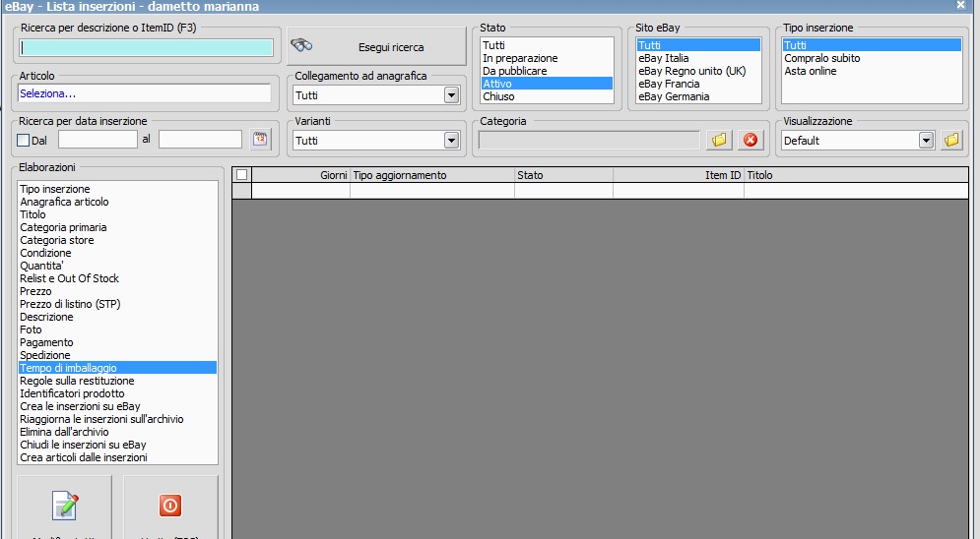Sort by the Giorni column header
This screenshot has width=980, height=539.
coord(300,175)
